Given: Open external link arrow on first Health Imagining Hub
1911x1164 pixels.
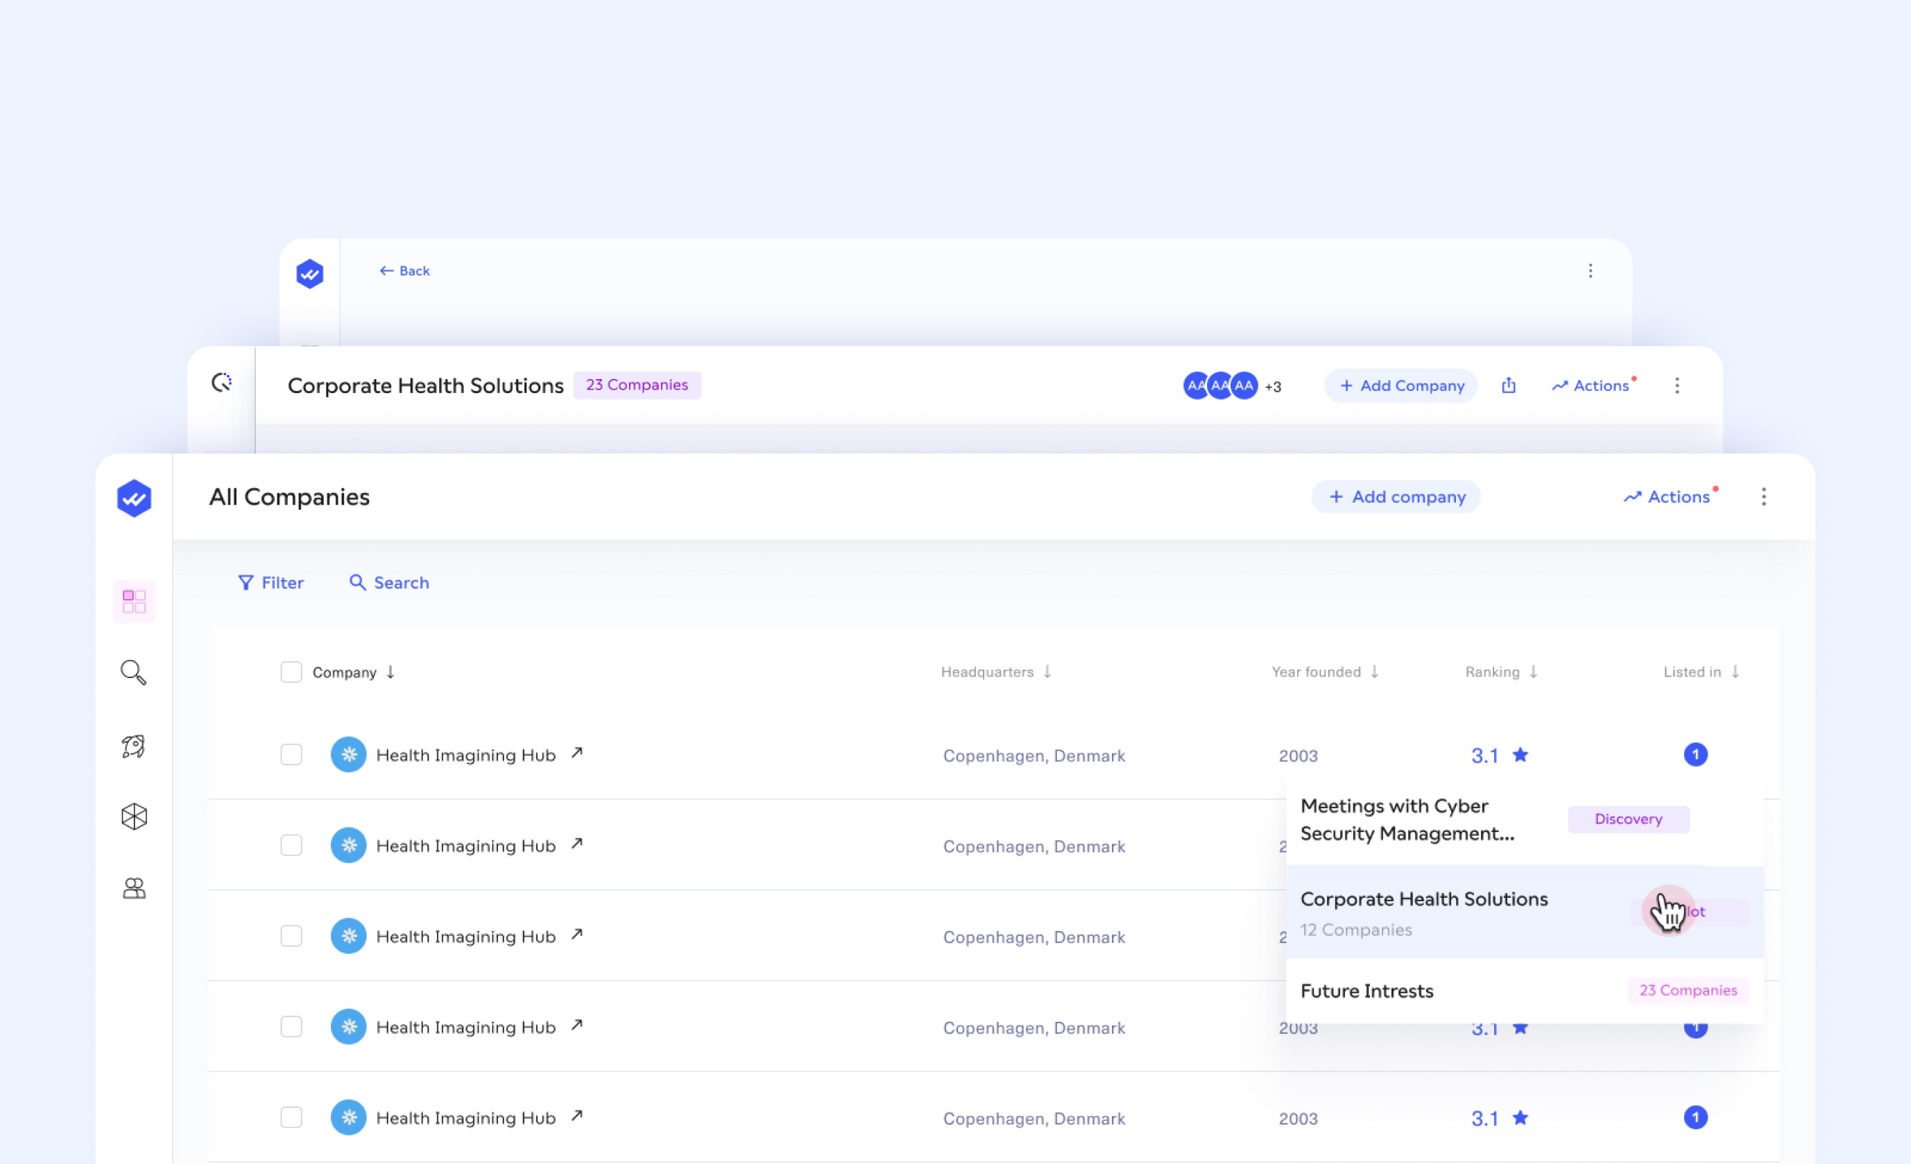Looking at the screenshot, I should [577, 754].
